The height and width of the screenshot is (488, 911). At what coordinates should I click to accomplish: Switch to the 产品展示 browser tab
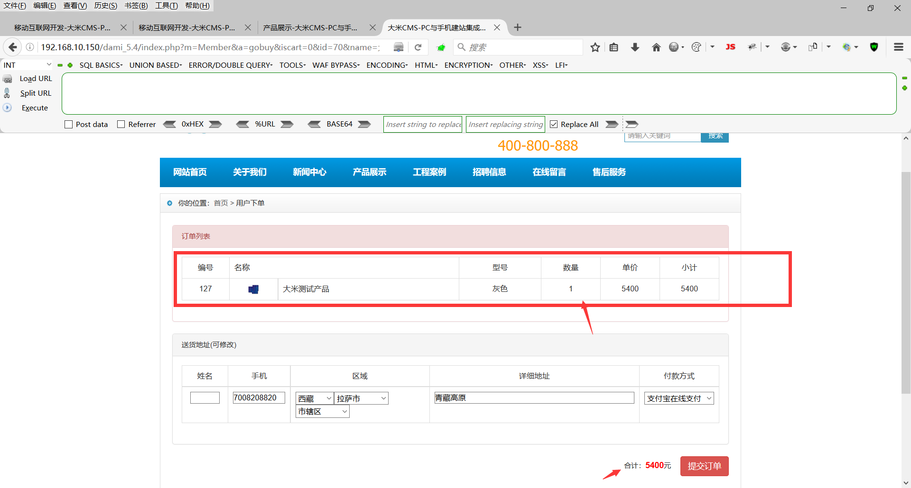coord(311,27)
